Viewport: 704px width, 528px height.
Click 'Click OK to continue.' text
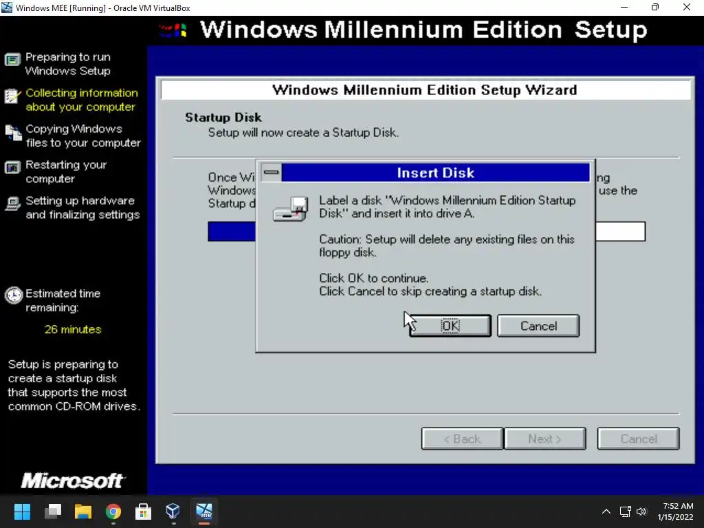pos(373,278)
